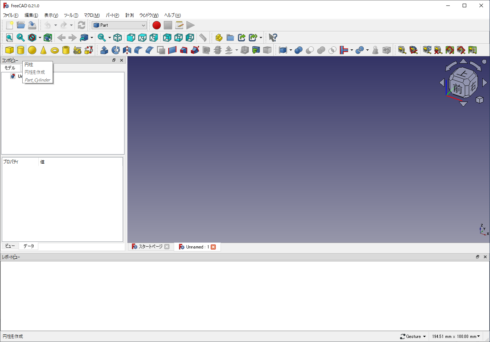Click the Refresh toolbar icon
The image size is (490, 342).
(x=81, y=25)
